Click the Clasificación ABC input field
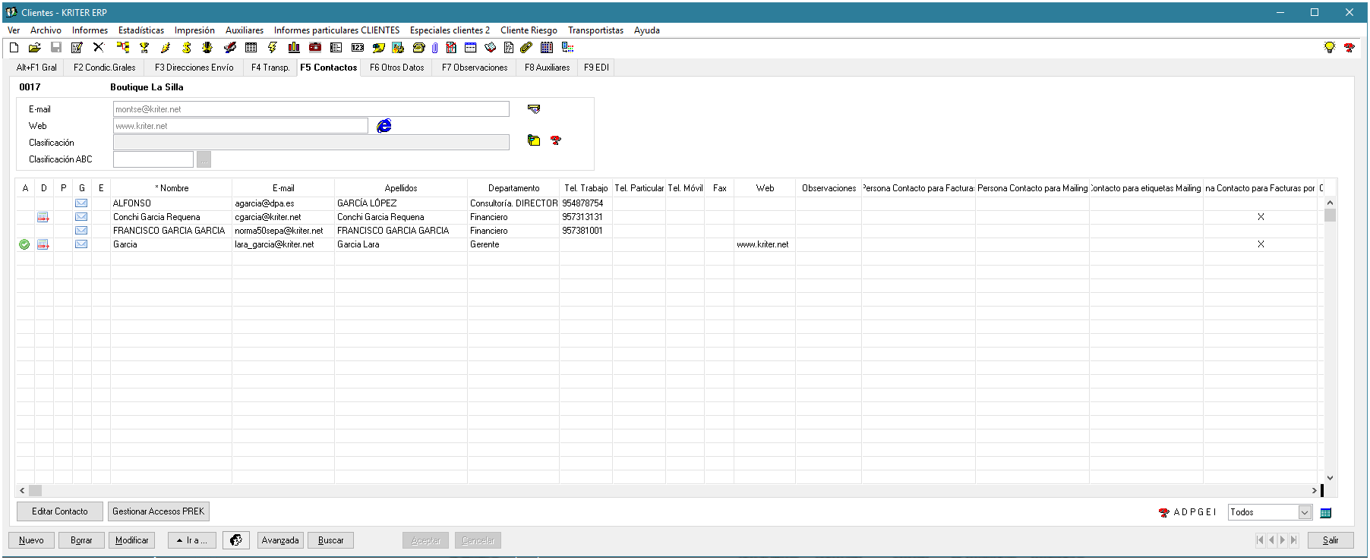 [x=153, y=159]
